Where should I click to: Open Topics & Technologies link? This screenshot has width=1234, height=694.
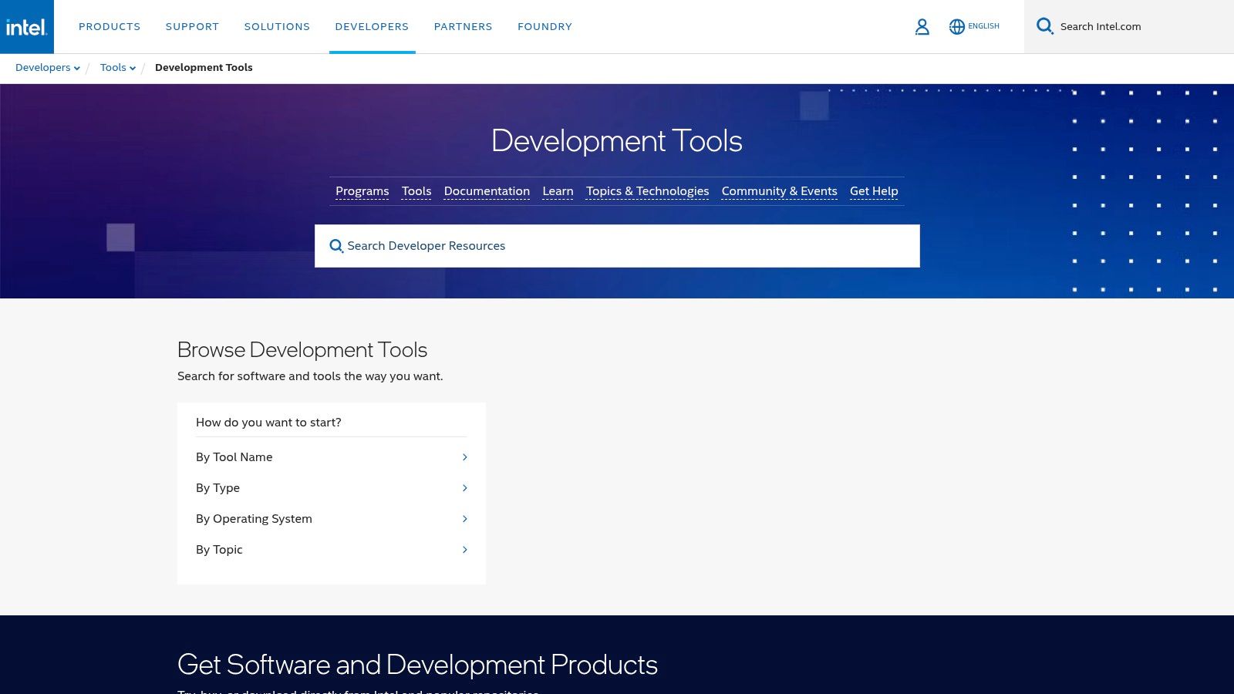pos(647,191)
